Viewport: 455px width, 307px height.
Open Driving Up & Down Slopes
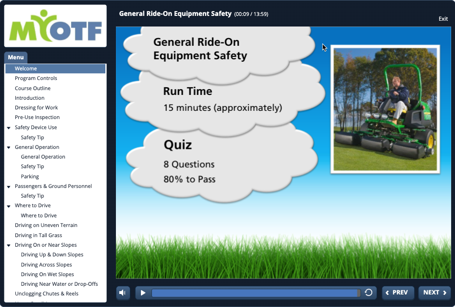click(x=52, y=254)
